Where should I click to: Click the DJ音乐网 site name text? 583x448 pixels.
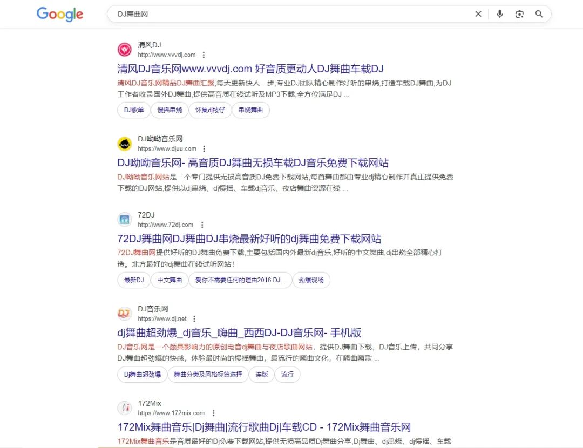coord(153,309)
